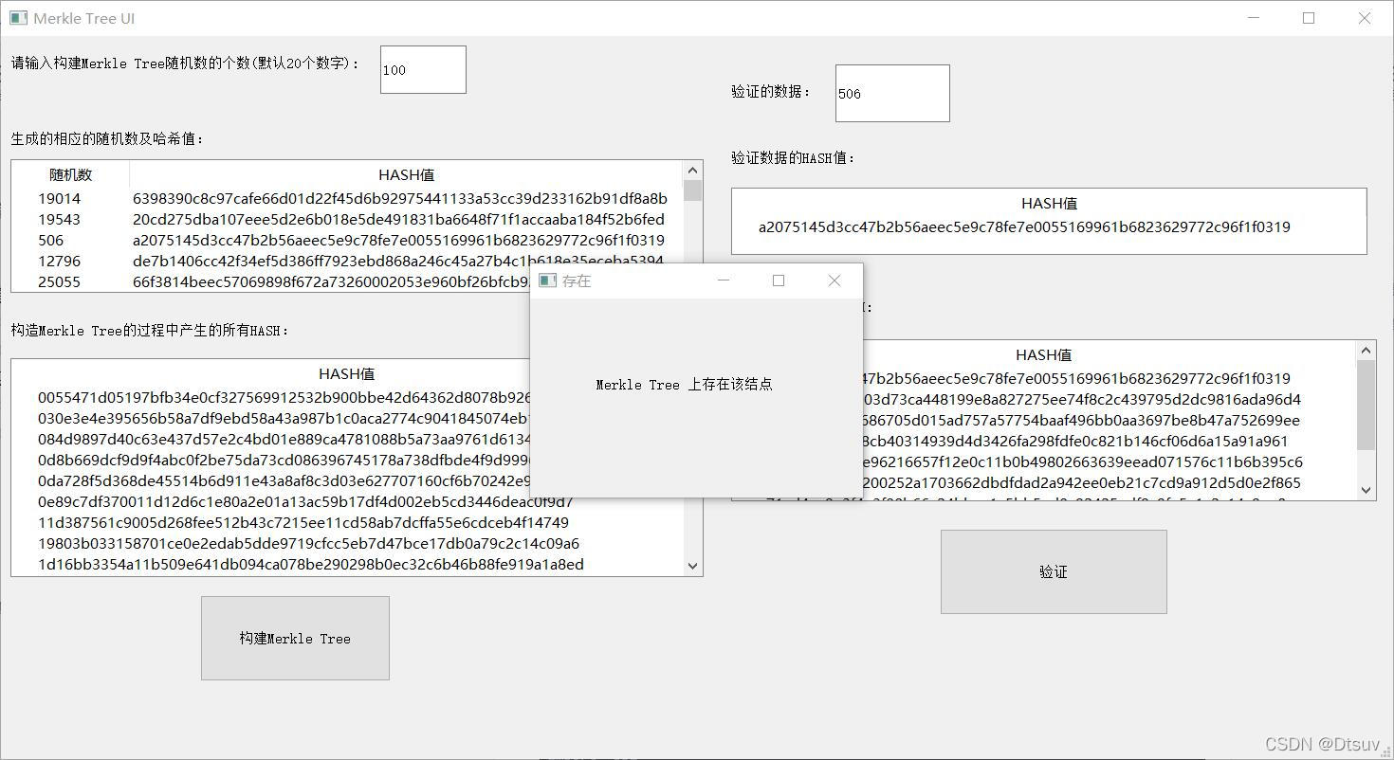Screen dimensions: 1394x760
Task: Click down arrow of all-HASH list scrollbar
Action: [692, 566]
